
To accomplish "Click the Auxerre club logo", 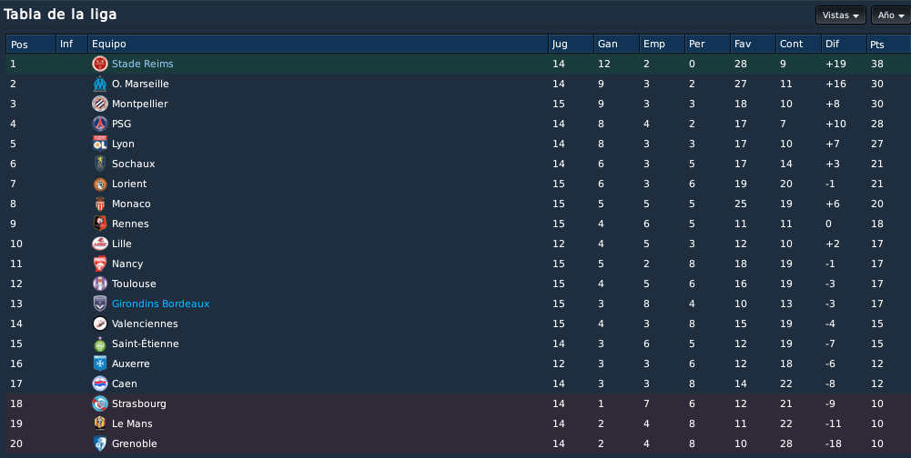I will [x=100, y=363].
